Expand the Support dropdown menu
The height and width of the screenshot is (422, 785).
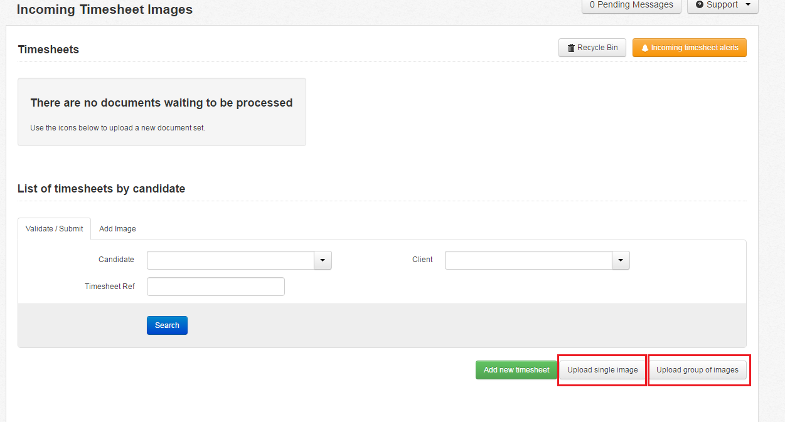coord(723,5)
